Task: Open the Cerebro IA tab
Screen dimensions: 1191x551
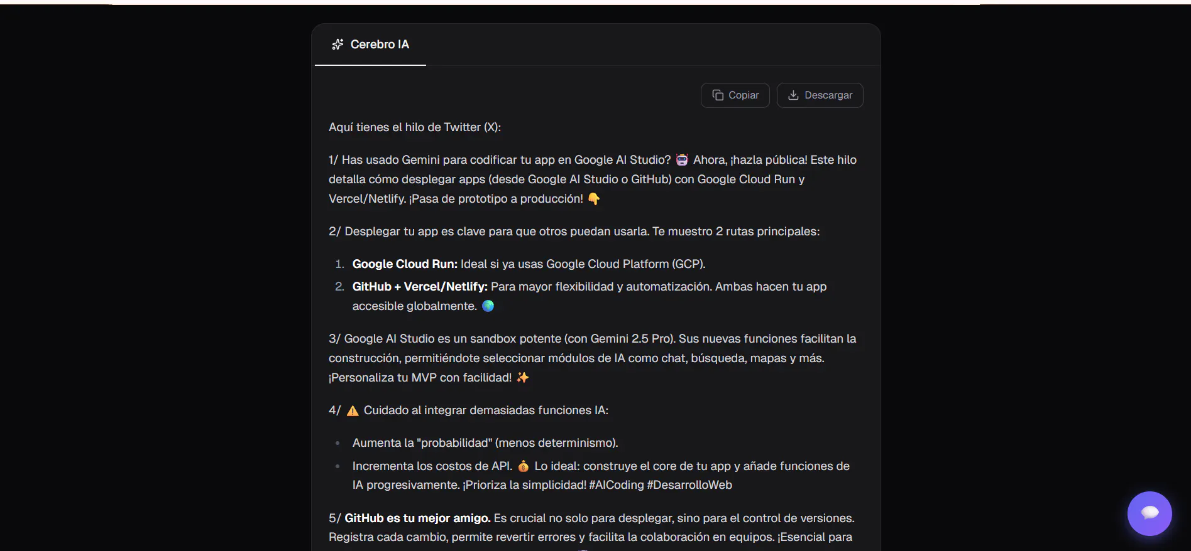Action: (370, 45)
